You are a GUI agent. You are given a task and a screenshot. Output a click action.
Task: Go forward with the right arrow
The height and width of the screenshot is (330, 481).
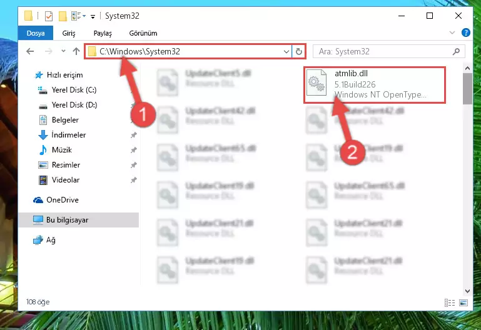click(x=48, y=51)
